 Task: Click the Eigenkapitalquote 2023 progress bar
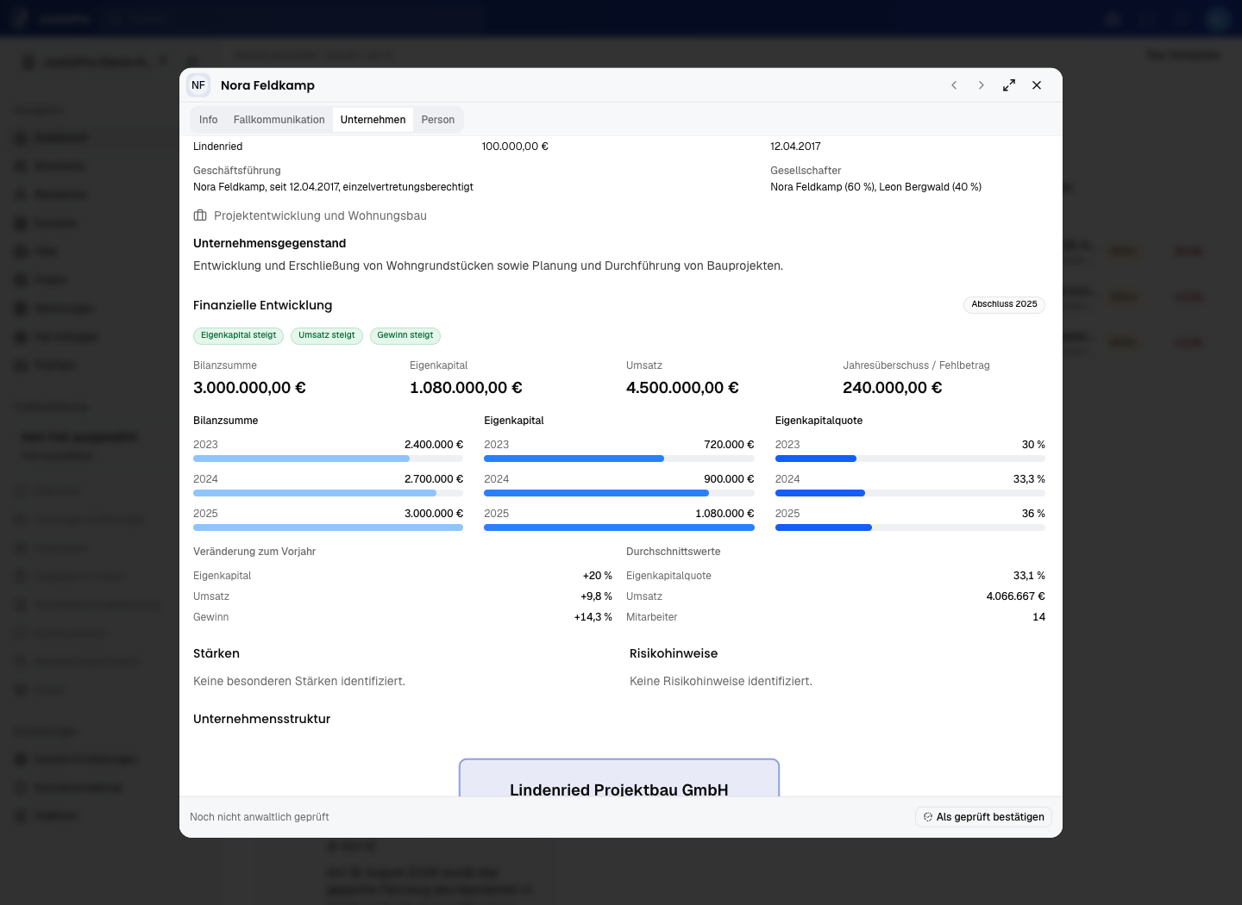910,459
